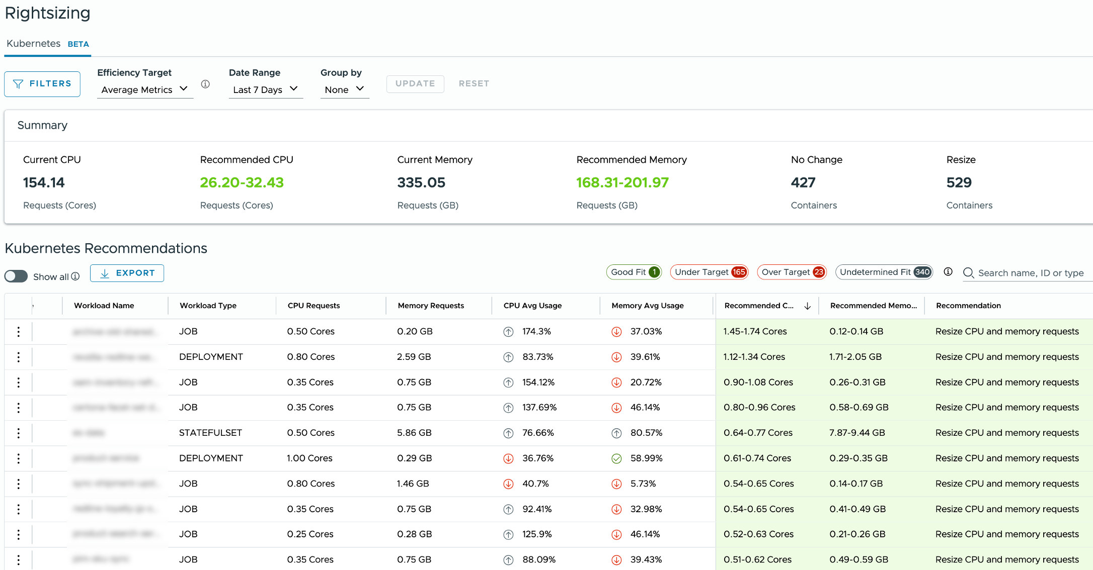Sort by the Workload Type column header
This screenshot has height=570, width=1093.
click(x=208, y=306)
